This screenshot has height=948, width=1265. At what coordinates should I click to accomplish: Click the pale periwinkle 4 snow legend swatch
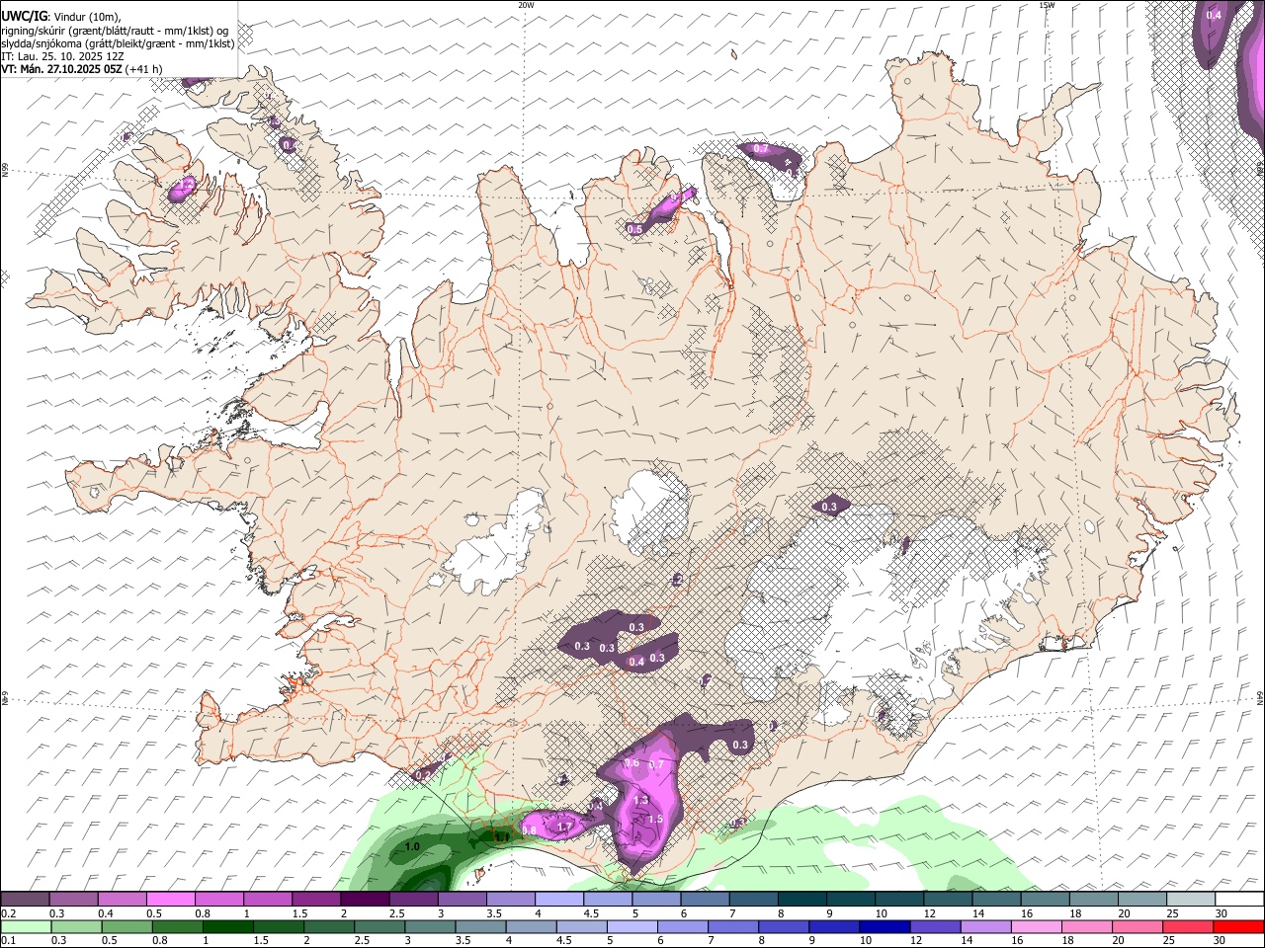[x=558, y=899]
